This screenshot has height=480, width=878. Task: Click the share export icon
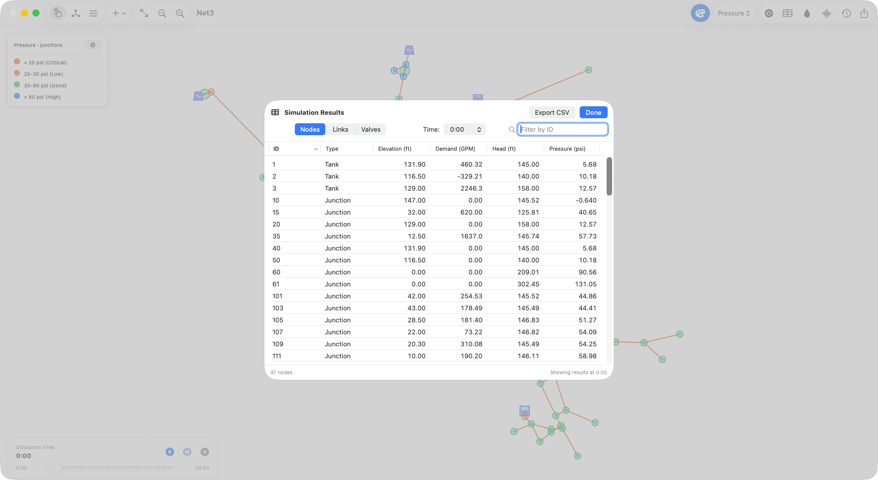(x=864, y=13)
